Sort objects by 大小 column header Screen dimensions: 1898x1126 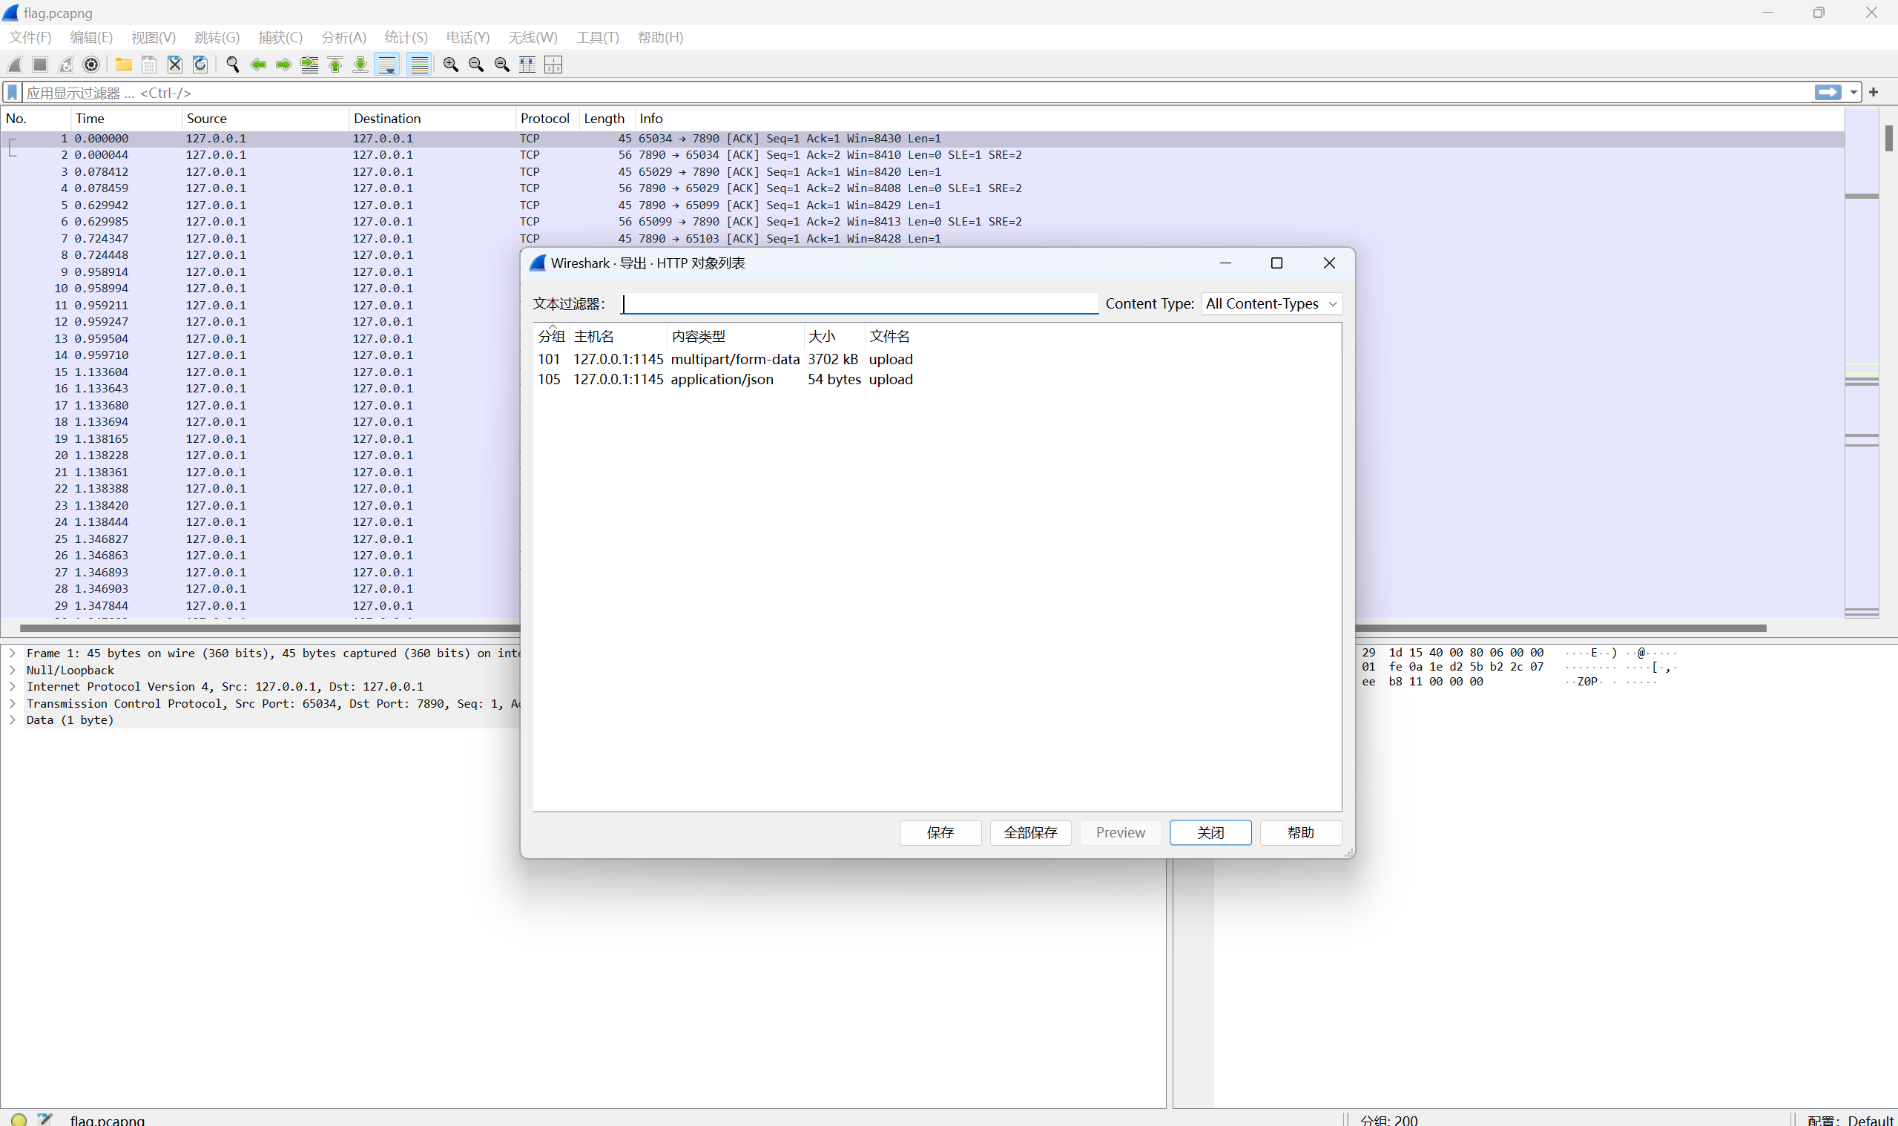(x=834, y=336)
